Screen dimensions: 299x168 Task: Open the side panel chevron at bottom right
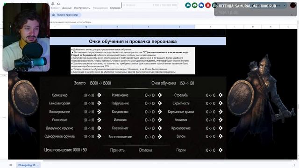294,165
